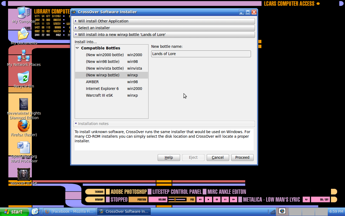Click the New bottle name text field
This screenshot has height=216, width=345.
point(201,54)
